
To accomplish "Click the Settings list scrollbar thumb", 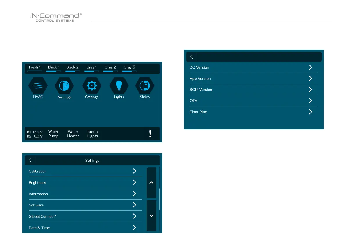I will click(160, 199).
